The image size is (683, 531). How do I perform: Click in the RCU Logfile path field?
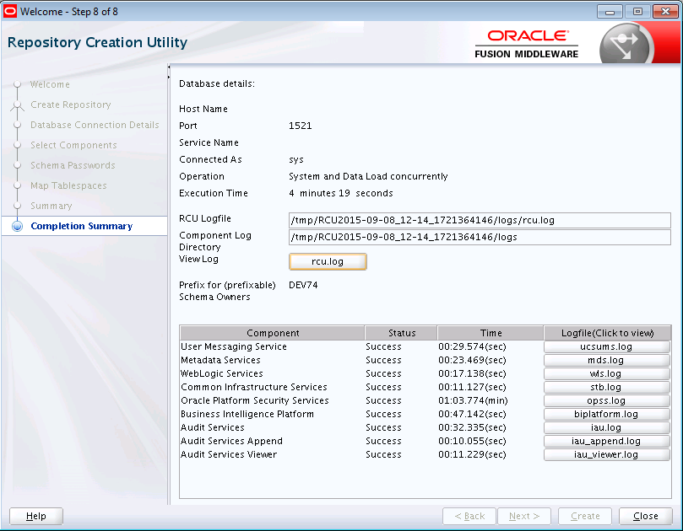pos(479,220)
